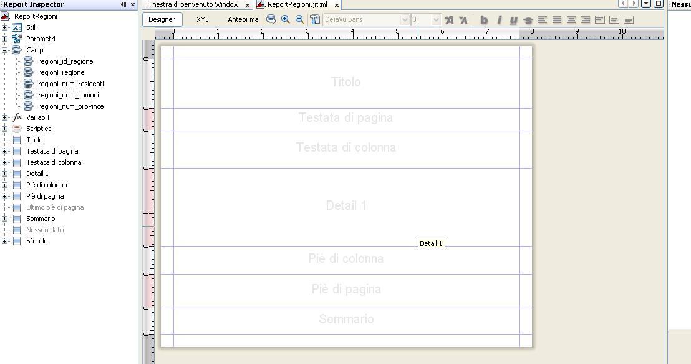Screen dimensions: 691x364
Task: Select field regioni_num_comuni
Action: pyautogui.click(x=69, y=95)
